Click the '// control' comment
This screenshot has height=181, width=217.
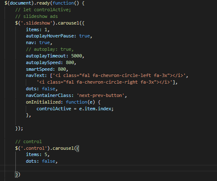[x=28, y=141]
